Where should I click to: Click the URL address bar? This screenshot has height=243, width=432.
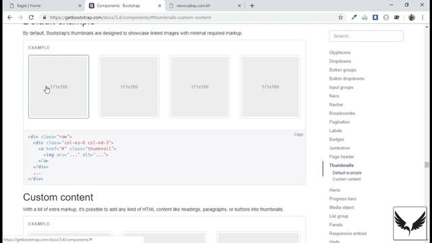click(190, 18)
